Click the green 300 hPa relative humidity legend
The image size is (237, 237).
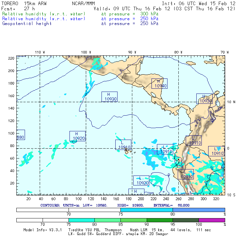44,14
